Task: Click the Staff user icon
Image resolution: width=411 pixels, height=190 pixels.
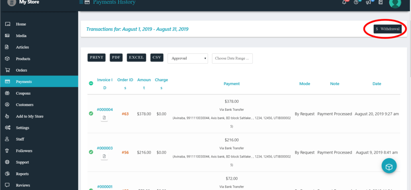Action: click(7, 139)
